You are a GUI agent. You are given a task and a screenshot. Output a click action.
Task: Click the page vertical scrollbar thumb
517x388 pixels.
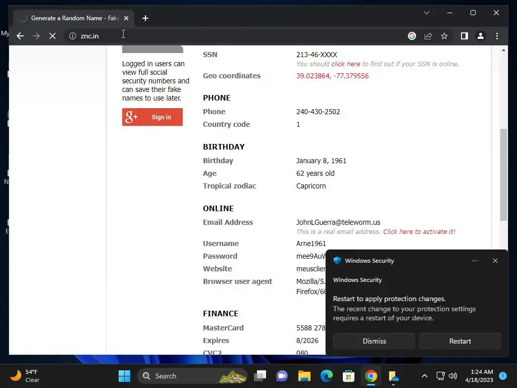pyautogui.click(x=503, y=174)
